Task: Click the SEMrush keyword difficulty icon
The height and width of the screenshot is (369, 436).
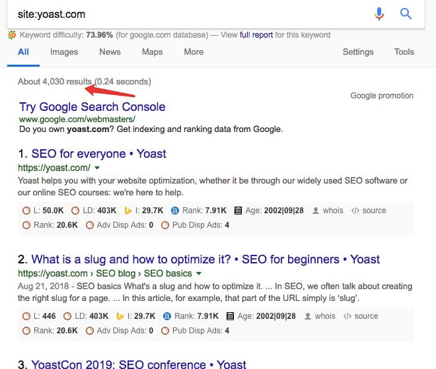Action: (12, 35)
